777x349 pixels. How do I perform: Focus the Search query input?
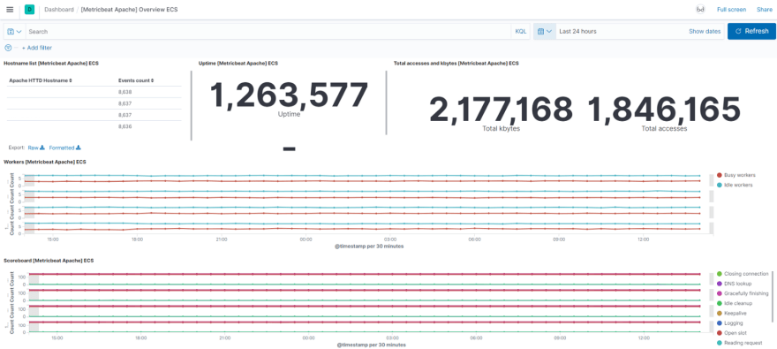click(x=268, y=31)
